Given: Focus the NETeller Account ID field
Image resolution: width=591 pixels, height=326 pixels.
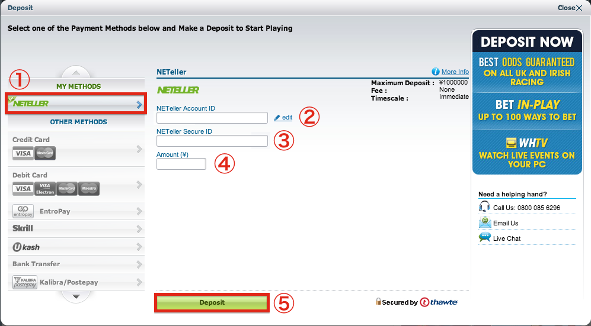Looking at the screenshot, I should pos(212,118).
